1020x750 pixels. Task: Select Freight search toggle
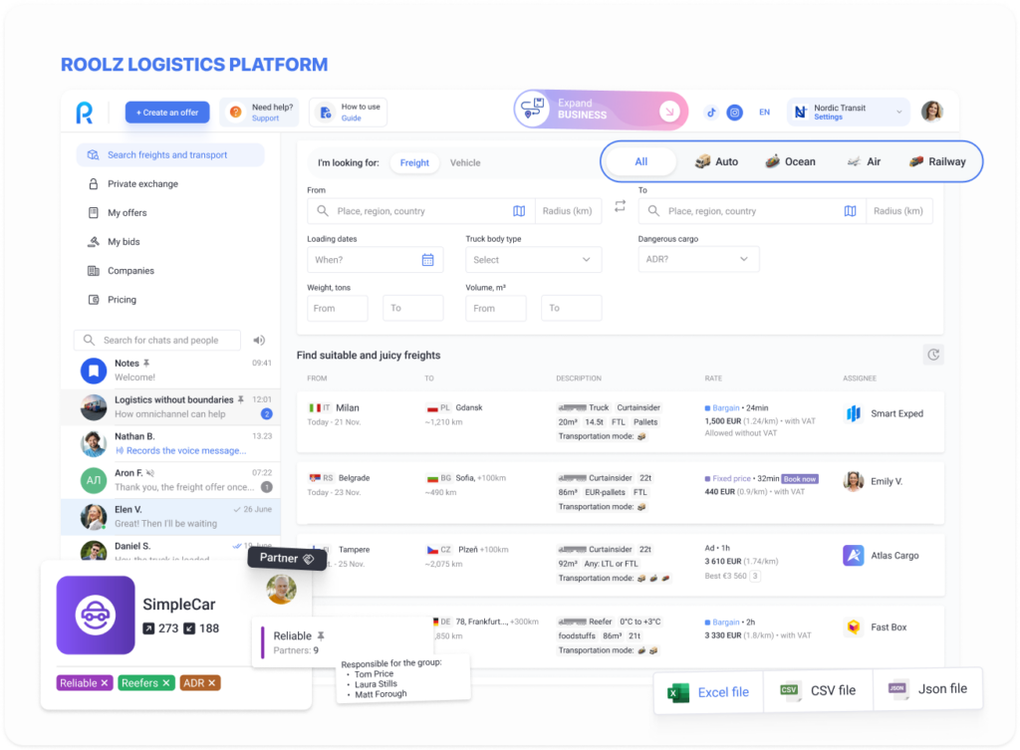coord(414,162)
